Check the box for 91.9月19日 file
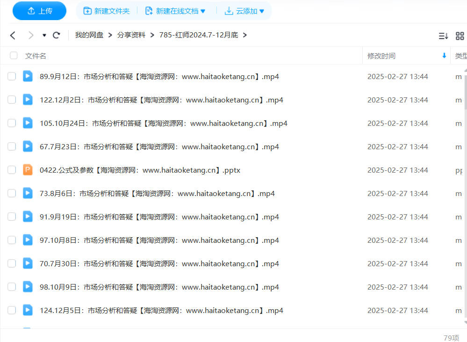 [12, 217]
